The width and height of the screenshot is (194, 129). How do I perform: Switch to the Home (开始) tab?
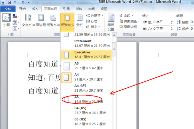pyautogui.click(x=22, y=9)
